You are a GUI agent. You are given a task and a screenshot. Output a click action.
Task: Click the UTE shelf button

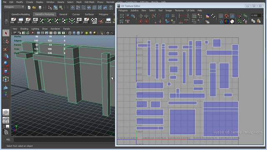[x=20, y=20]
